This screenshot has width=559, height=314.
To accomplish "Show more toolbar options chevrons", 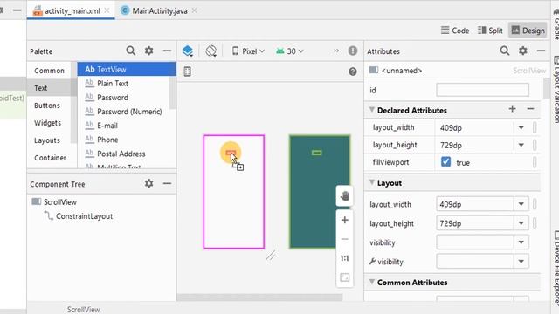I will coord(336,51).
